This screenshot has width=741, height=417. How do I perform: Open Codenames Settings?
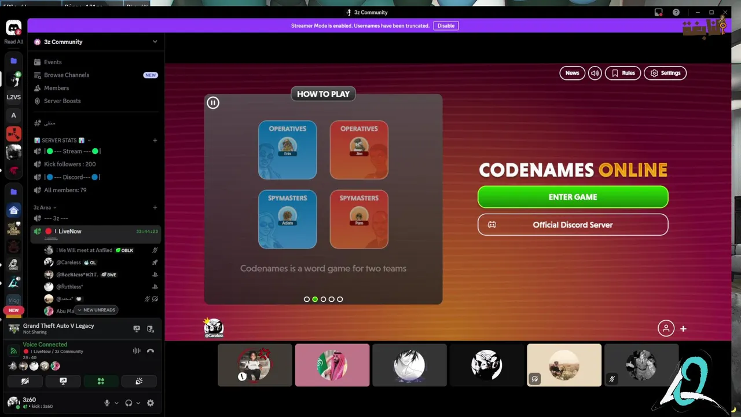(x=665, y=73)
